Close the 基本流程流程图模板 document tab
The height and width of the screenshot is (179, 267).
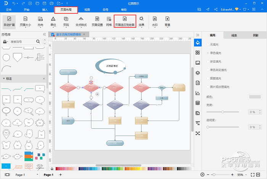click(x=84, y=34)
